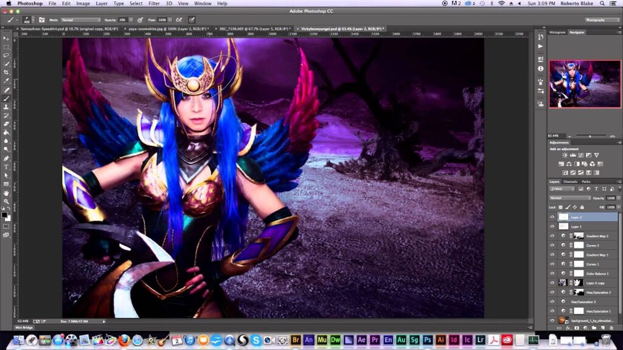Open the Layer menu
623x350 pixels.
102,4
